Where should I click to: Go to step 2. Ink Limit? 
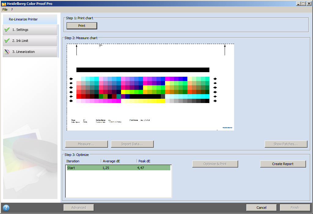tap(30, 41)
